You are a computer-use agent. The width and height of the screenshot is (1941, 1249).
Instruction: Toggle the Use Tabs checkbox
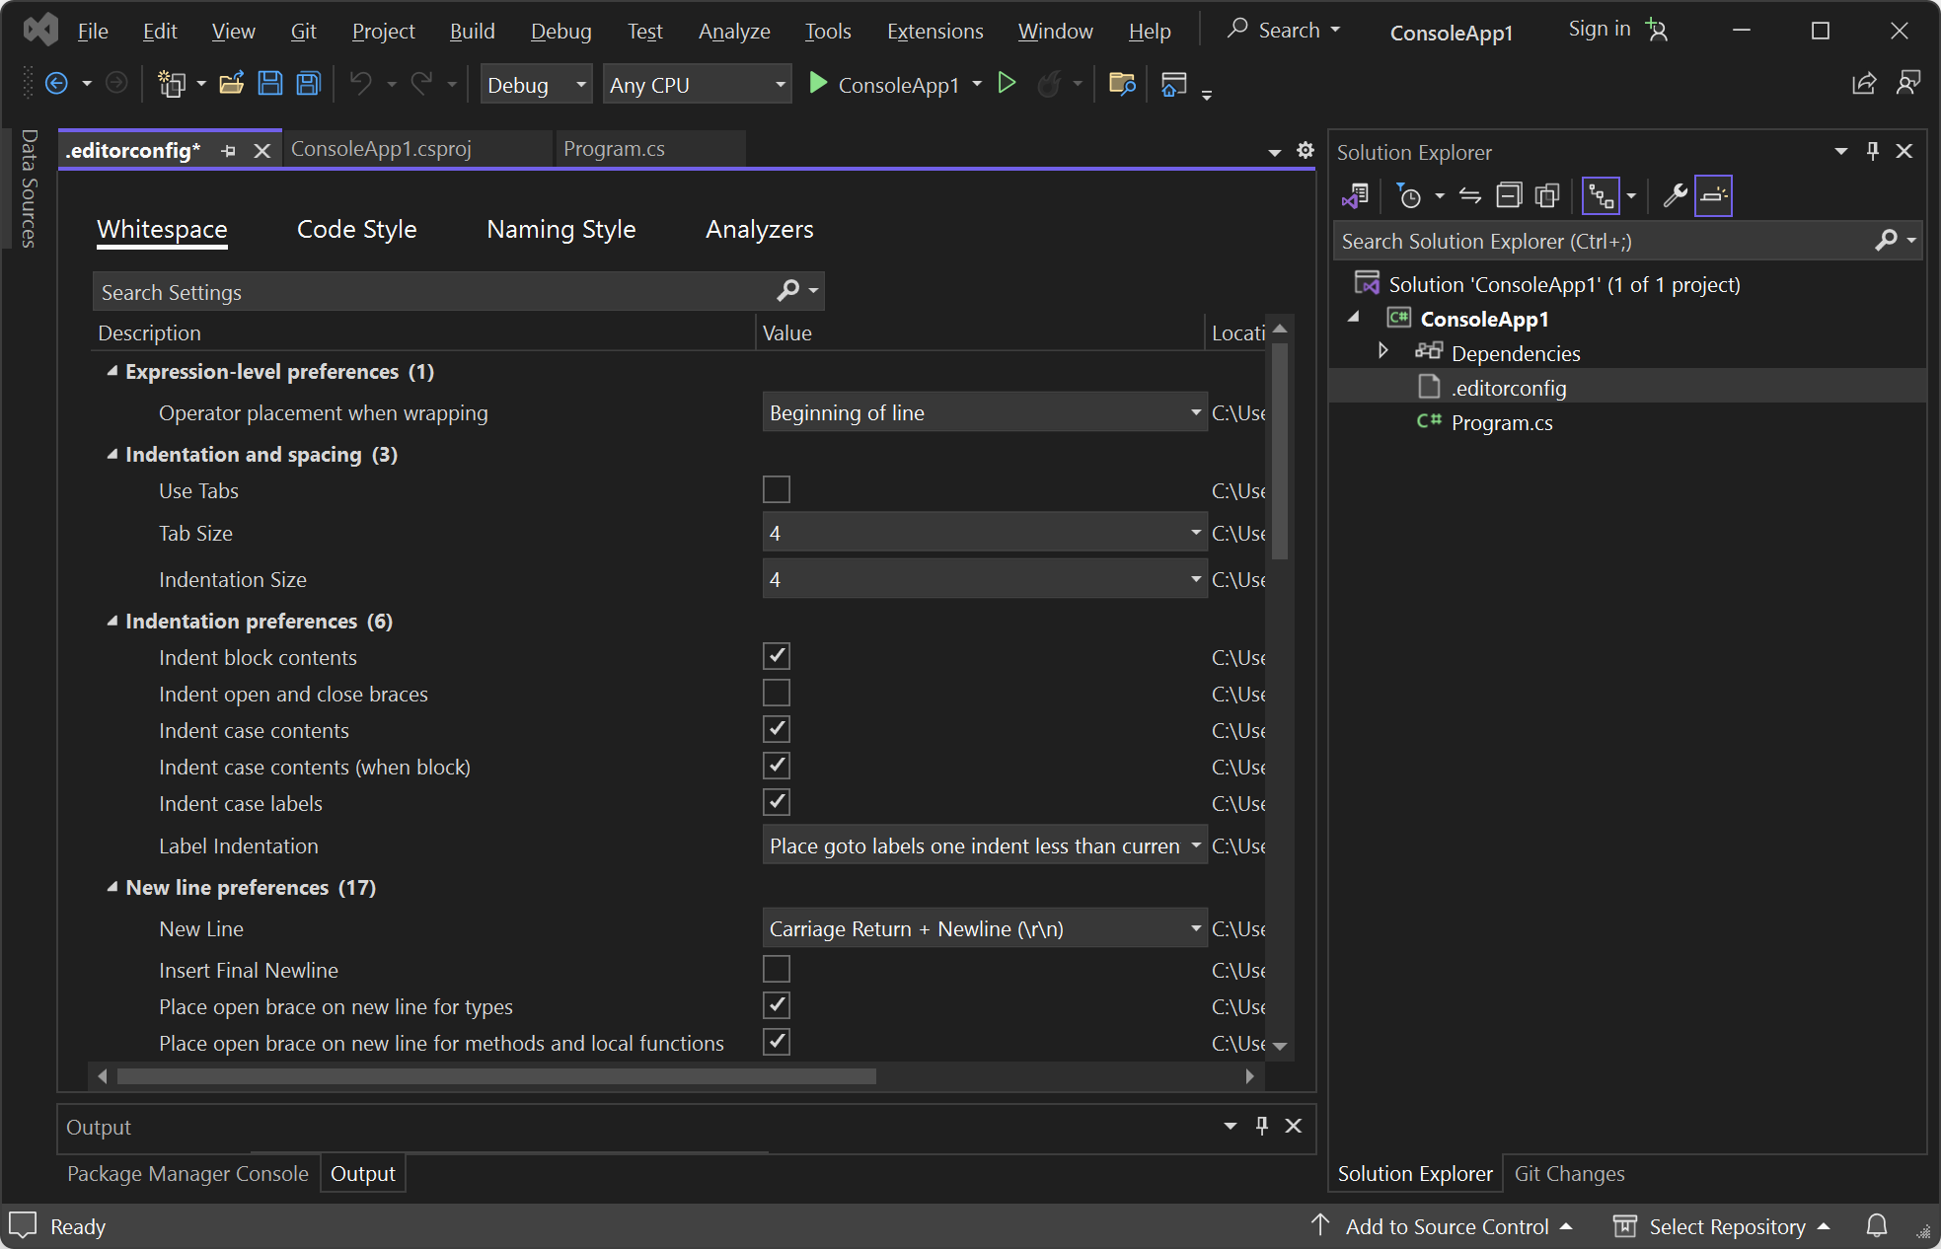coord(777,489)
